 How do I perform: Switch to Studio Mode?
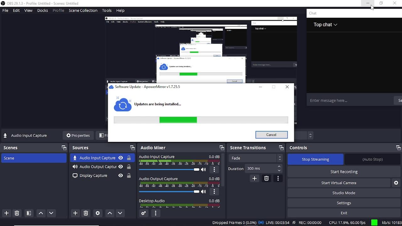(x=344, y=193)
